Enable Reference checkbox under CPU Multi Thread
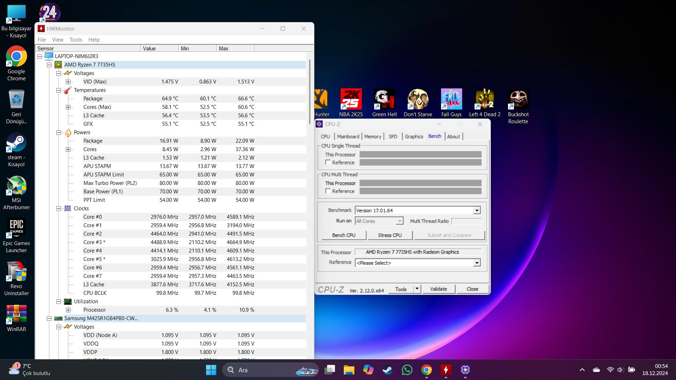 coord(328,191)
